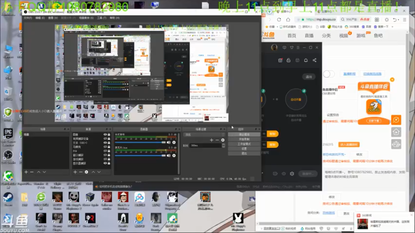
Task: Open the 场景集合(S) menu in OBS
Action: pyautogui.click(x=86, y=18)
